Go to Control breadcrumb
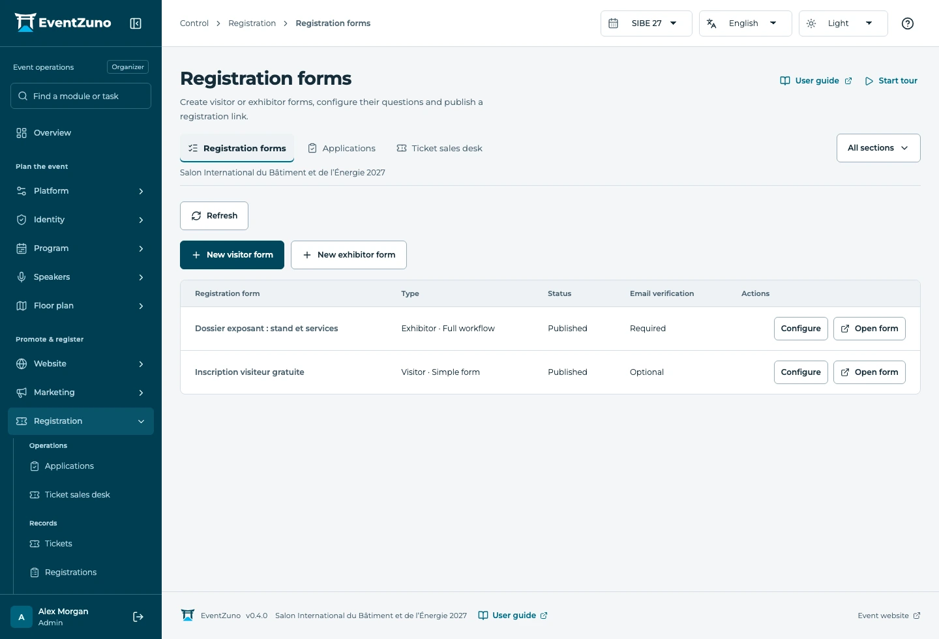This screenshot has width=939, height=639. (x=194, y=23)
